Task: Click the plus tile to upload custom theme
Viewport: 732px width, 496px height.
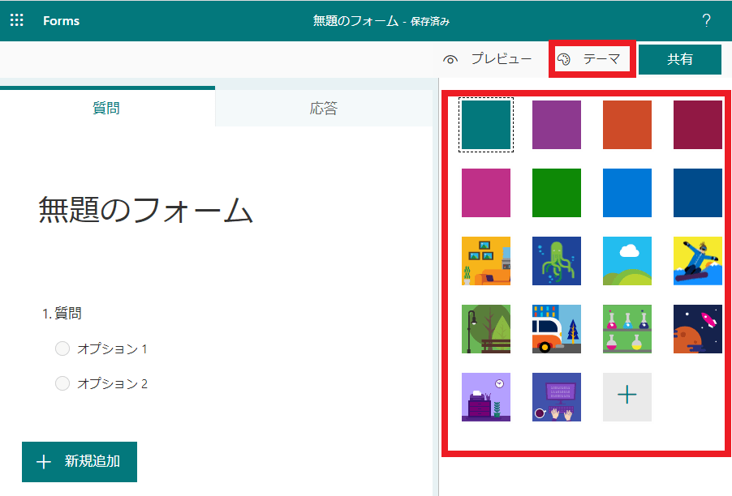Action: [627, 396]
